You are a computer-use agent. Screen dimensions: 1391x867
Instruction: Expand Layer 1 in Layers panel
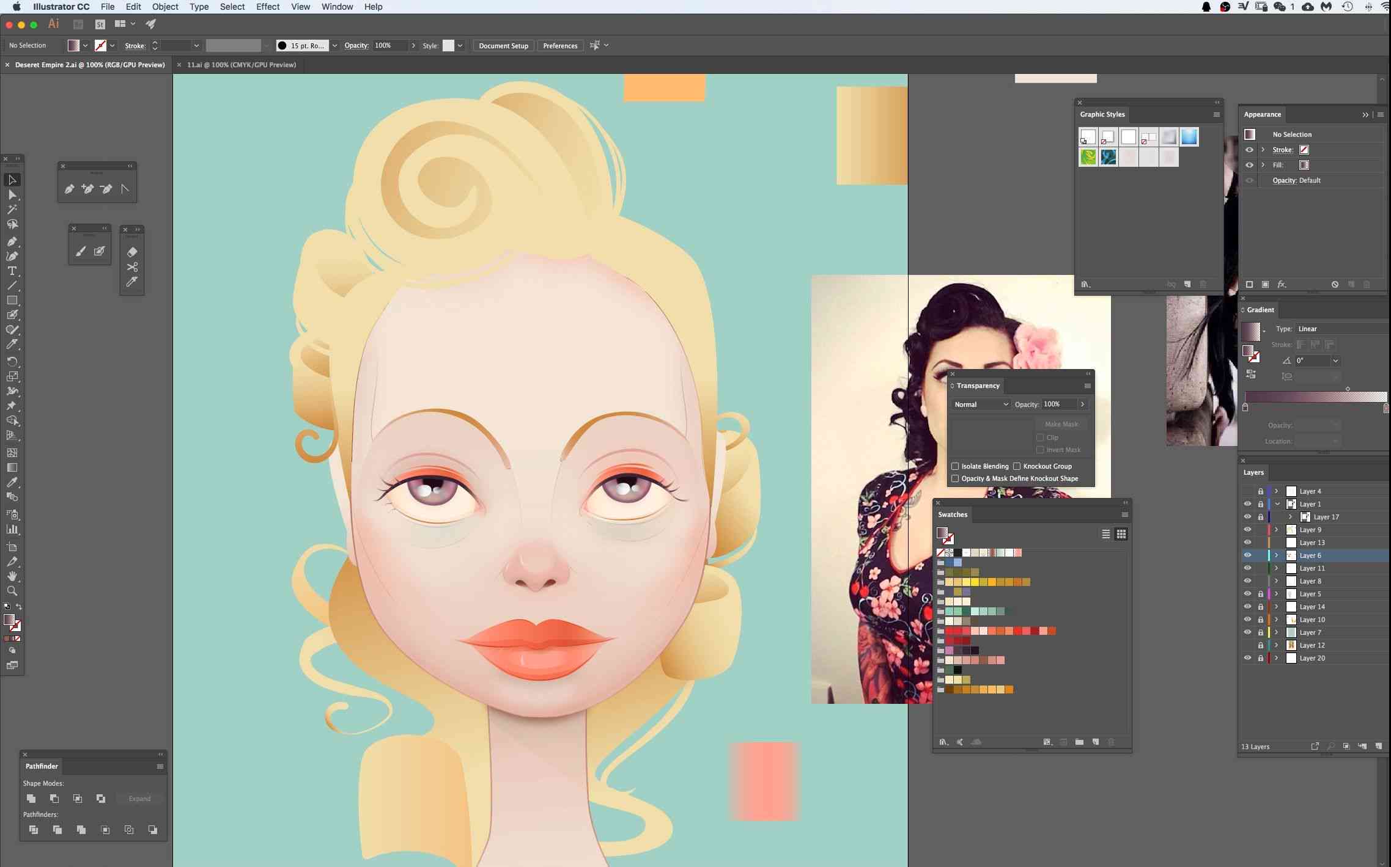(x=1276, y=503)
